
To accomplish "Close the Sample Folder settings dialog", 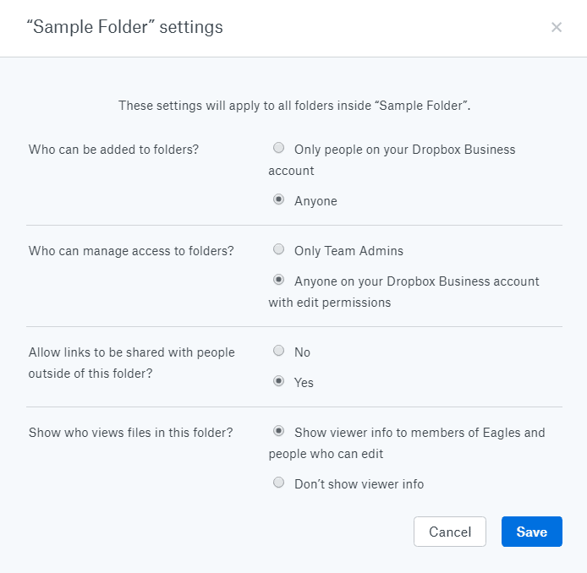I will [557, 27].
